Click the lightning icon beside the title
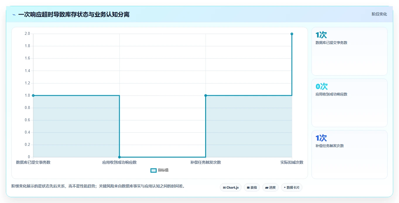This screenshot has width=399, height=203. (x=14, y=15)
